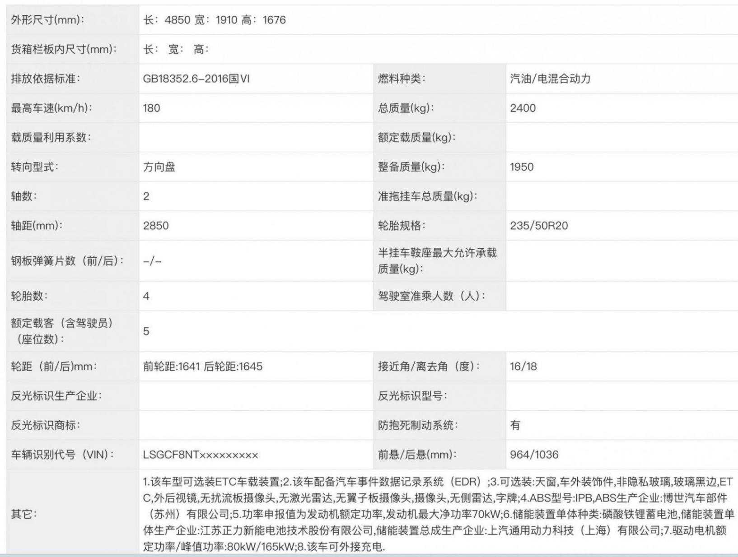Click the vehicle dimensions value 4850 1910 1676
Image resolution: width=738 pixels, height=557 pixels.
214,20
